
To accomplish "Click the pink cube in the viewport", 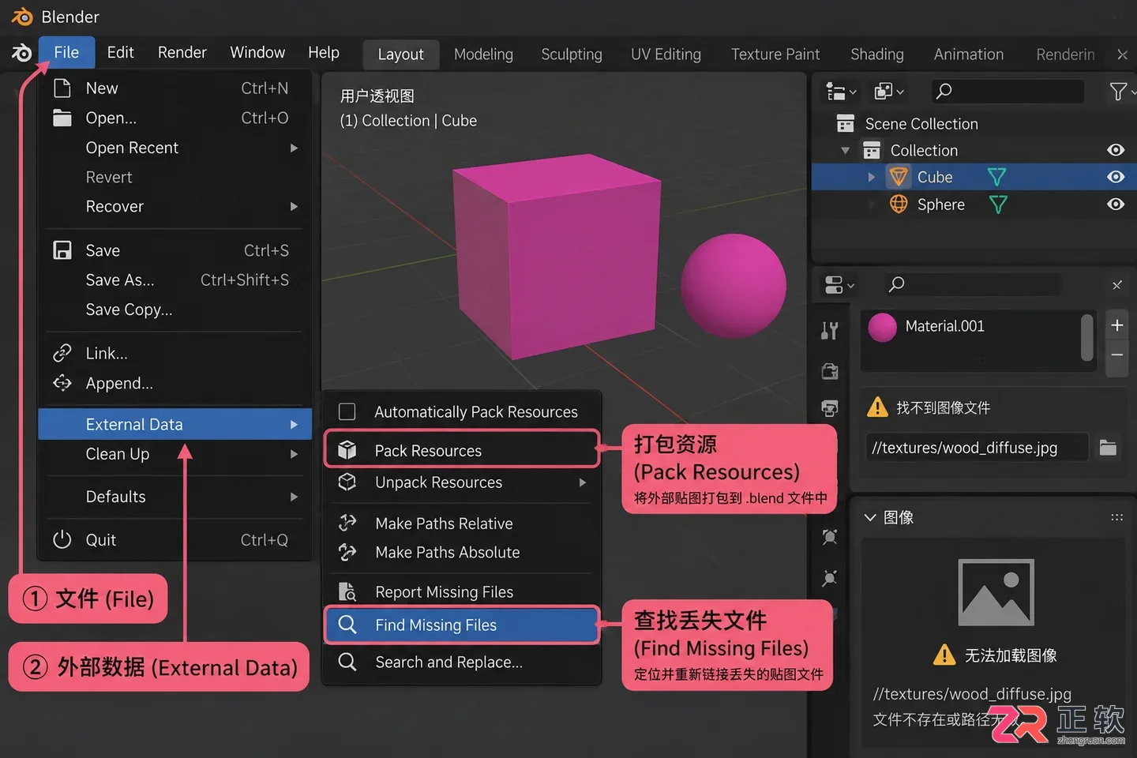I will click(557, 257).
